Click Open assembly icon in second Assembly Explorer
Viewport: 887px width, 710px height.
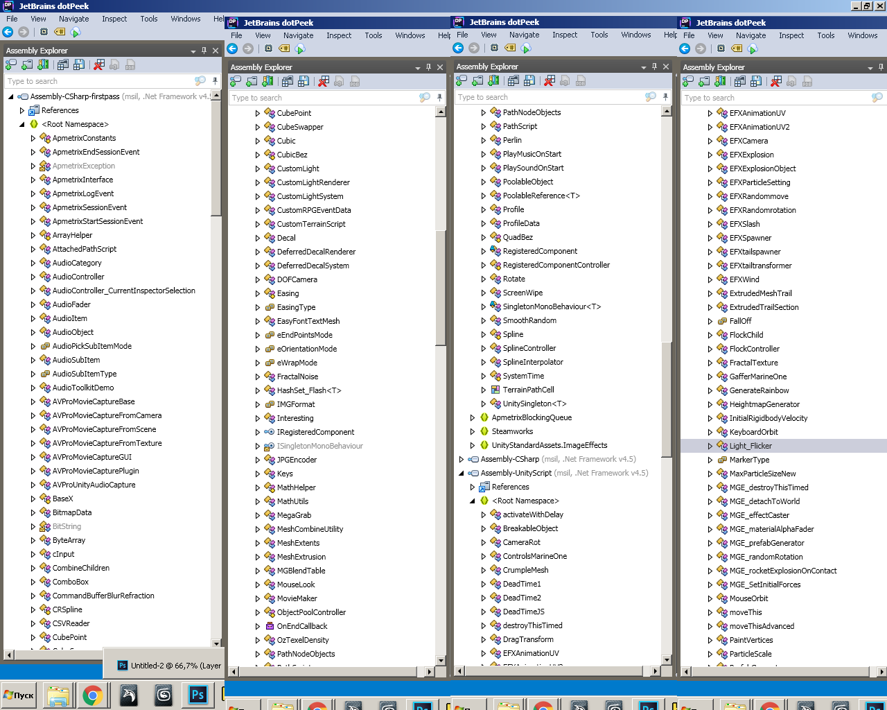[x=235, y=81]
